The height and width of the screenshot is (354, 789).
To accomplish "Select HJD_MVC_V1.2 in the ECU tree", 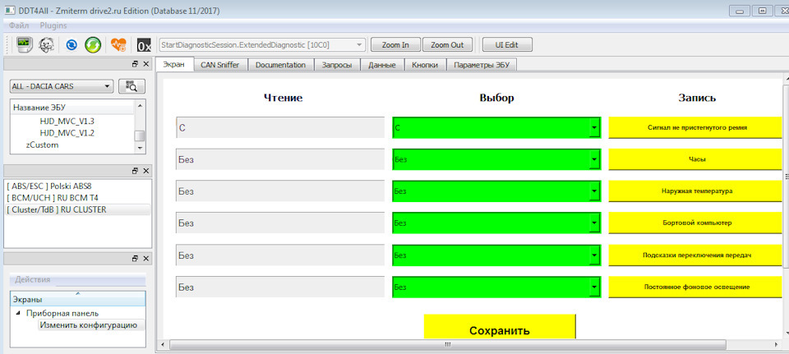I will point(67,133).
